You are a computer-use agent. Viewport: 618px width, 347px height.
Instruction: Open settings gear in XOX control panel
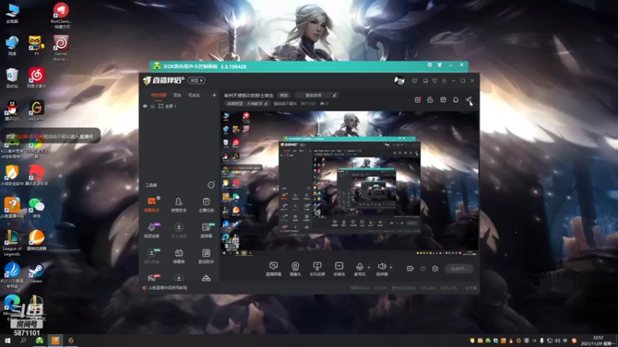pos(430,65)
